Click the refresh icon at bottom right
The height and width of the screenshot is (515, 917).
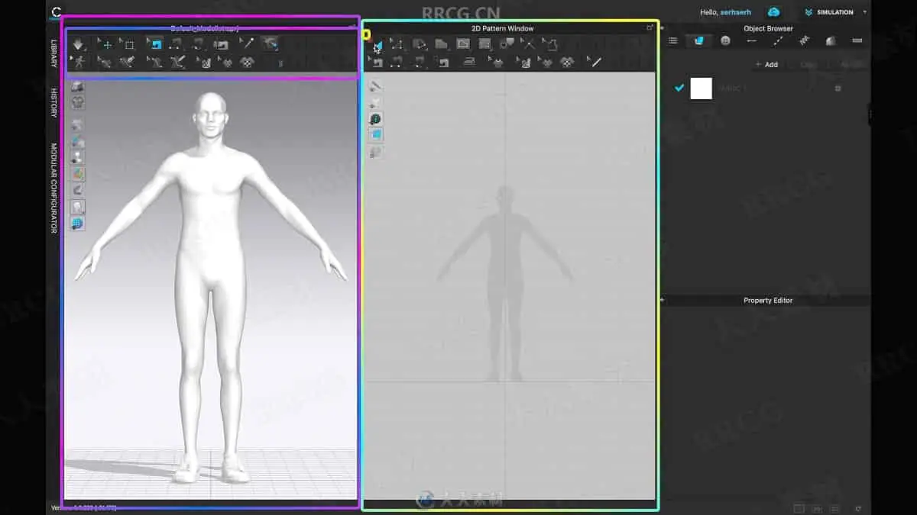click(x=858, y=508)
